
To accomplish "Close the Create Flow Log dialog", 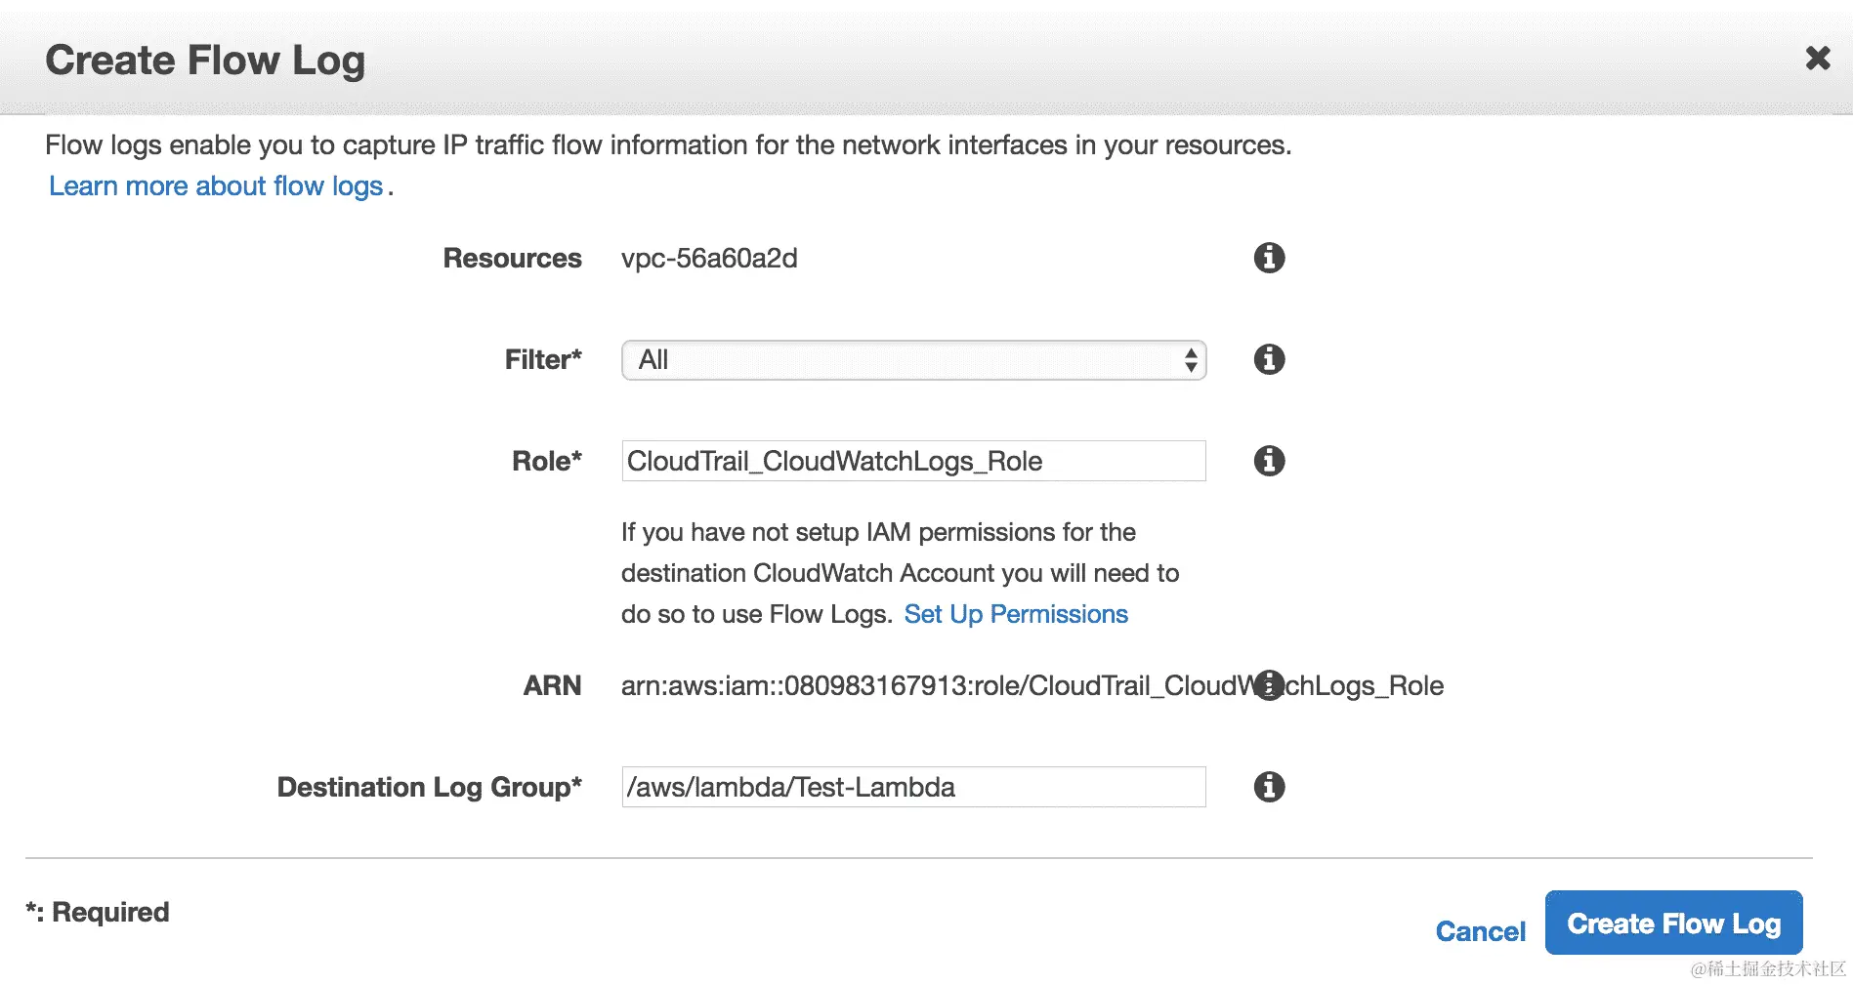I will pos(1817,59).
